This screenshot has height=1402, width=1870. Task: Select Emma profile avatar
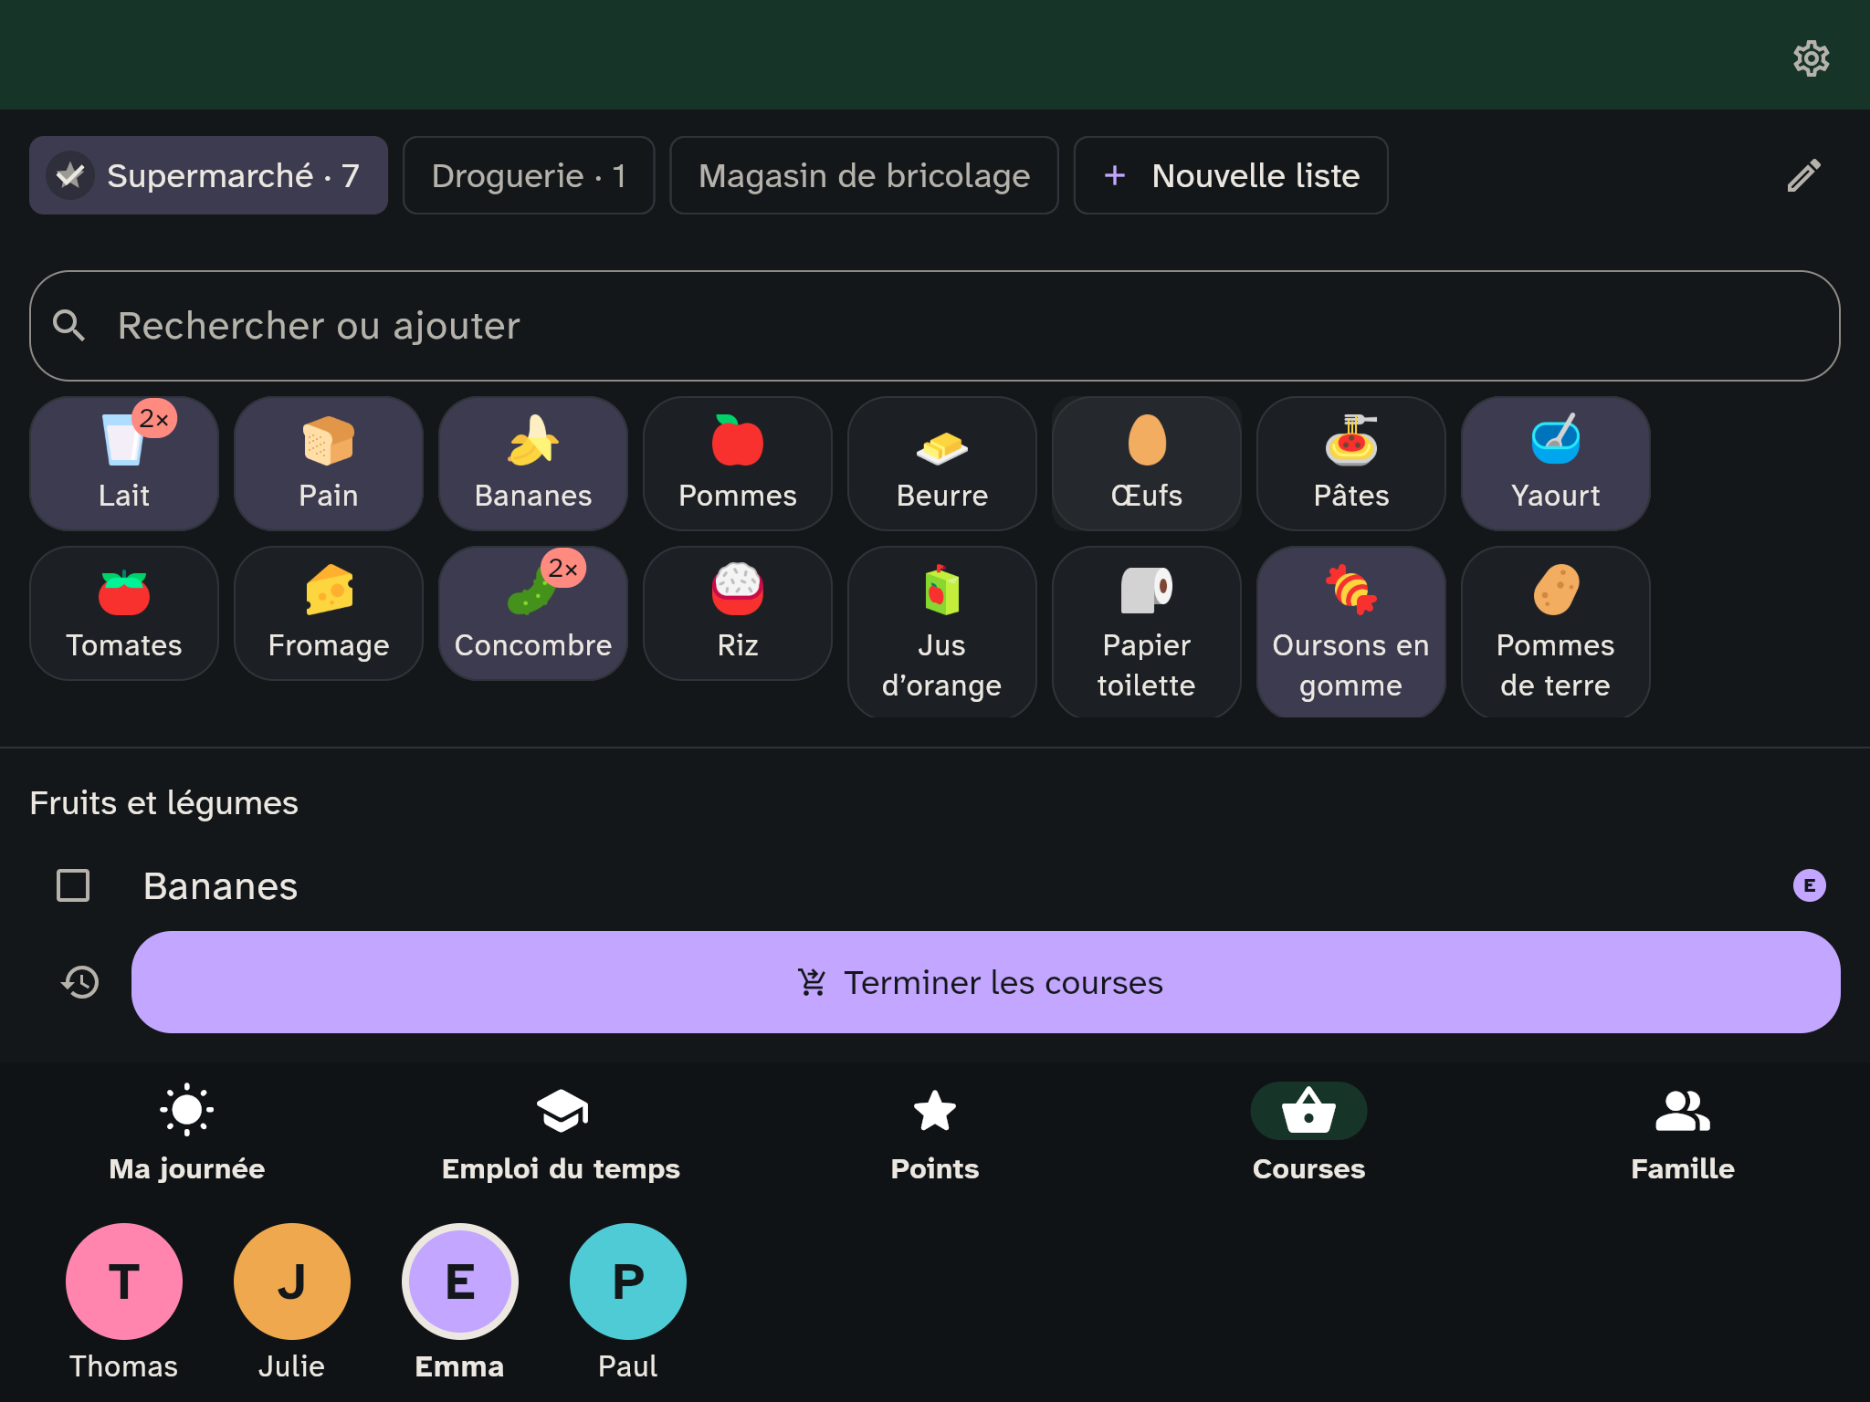(x=460, y=1282)
